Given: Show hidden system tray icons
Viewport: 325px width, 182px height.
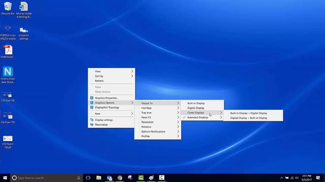Looking at the screenshot, I should (282, 177).
